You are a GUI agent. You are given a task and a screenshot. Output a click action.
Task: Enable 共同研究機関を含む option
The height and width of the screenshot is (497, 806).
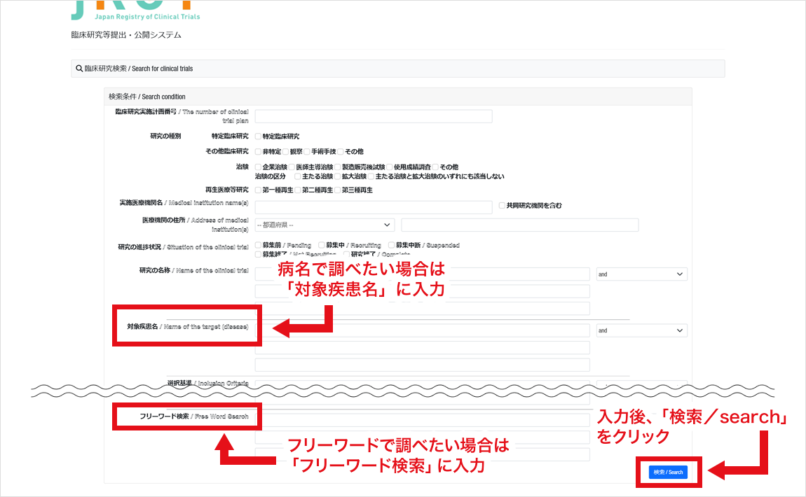pyautogui.click(x=500, y=204)
